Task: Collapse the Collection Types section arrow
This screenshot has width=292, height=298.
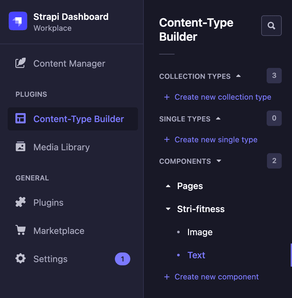Action: coord(238,76)
